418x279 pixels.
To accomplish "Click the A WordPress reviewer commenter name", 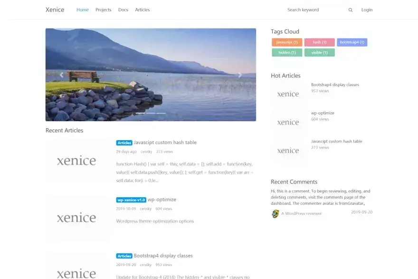I will [x=302, y=213].
